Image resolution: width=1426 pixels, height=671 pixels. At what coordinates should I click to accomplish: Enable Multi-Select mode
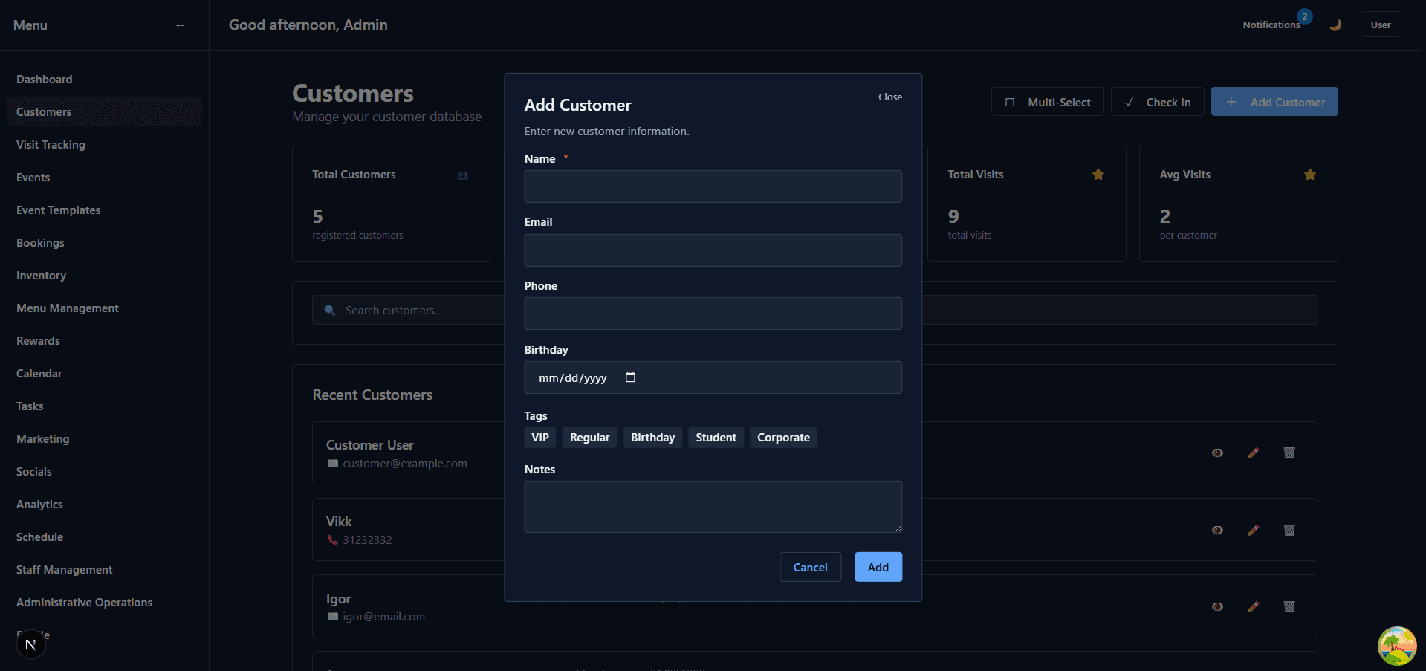pyautogui.click(x=1048, y=102)
